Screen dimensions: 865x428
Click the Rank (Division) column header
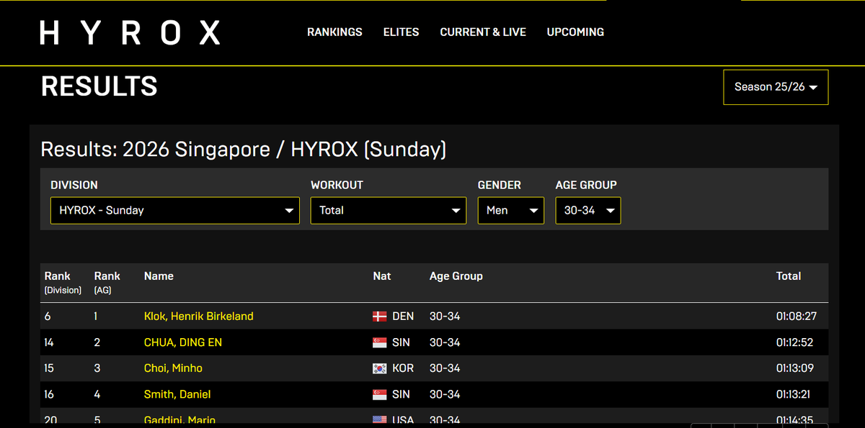coord(63,283)
